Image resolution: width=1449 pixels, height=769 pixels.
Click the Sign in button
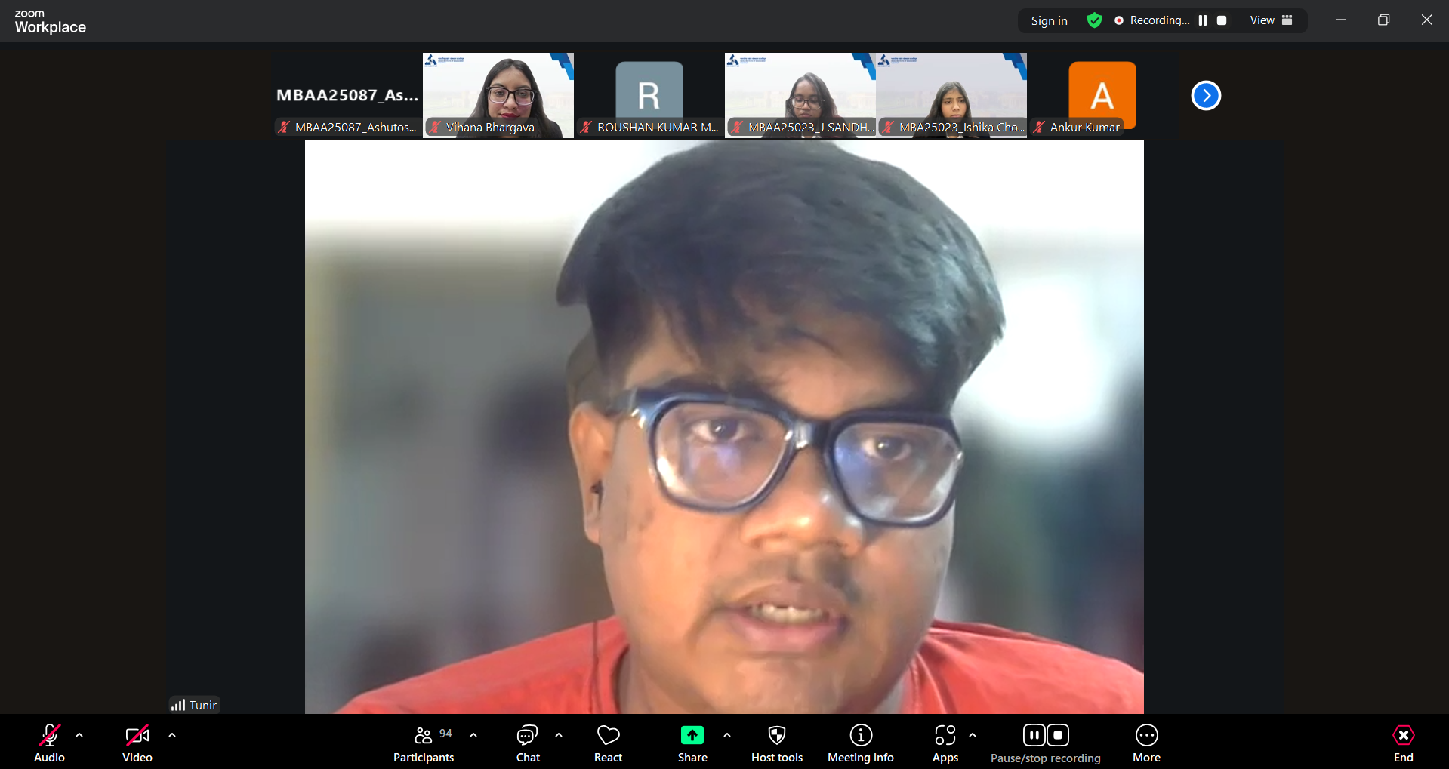(1050, 20)
